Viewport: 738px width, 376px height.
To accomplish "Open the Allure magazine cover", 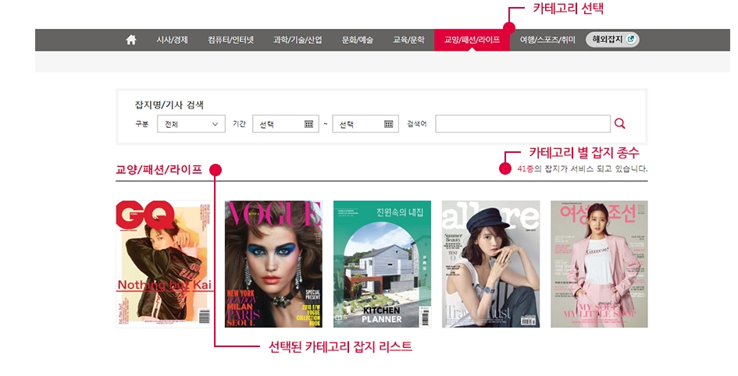I will tap(491, 264).
